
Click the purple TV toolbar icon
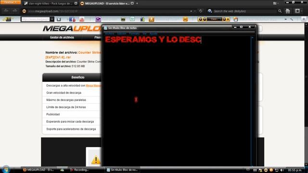pos(98,19)
